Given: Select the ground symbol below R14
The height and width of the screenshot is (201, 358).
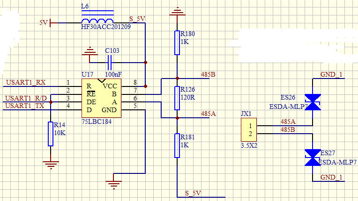Looking at the screenshot, I should (x=50, y=164).
